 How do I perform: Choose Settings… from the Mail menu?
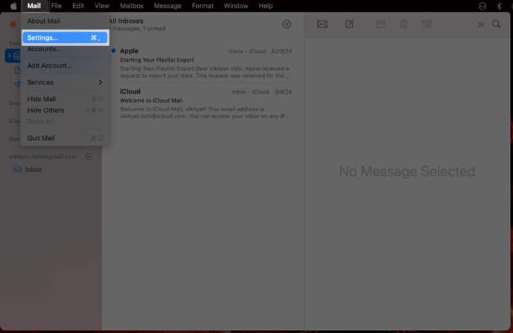pyautogui.click(x=65, y=38)
